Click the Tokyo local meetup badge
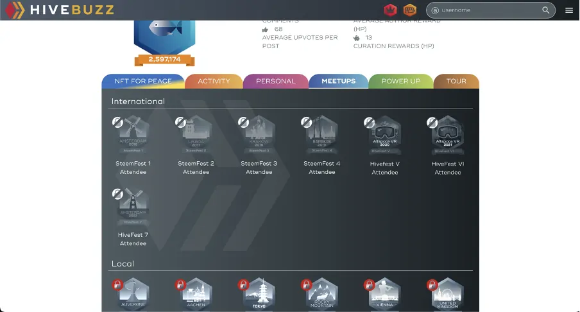Viewport: 580px width, 312px height. [259, 293]
